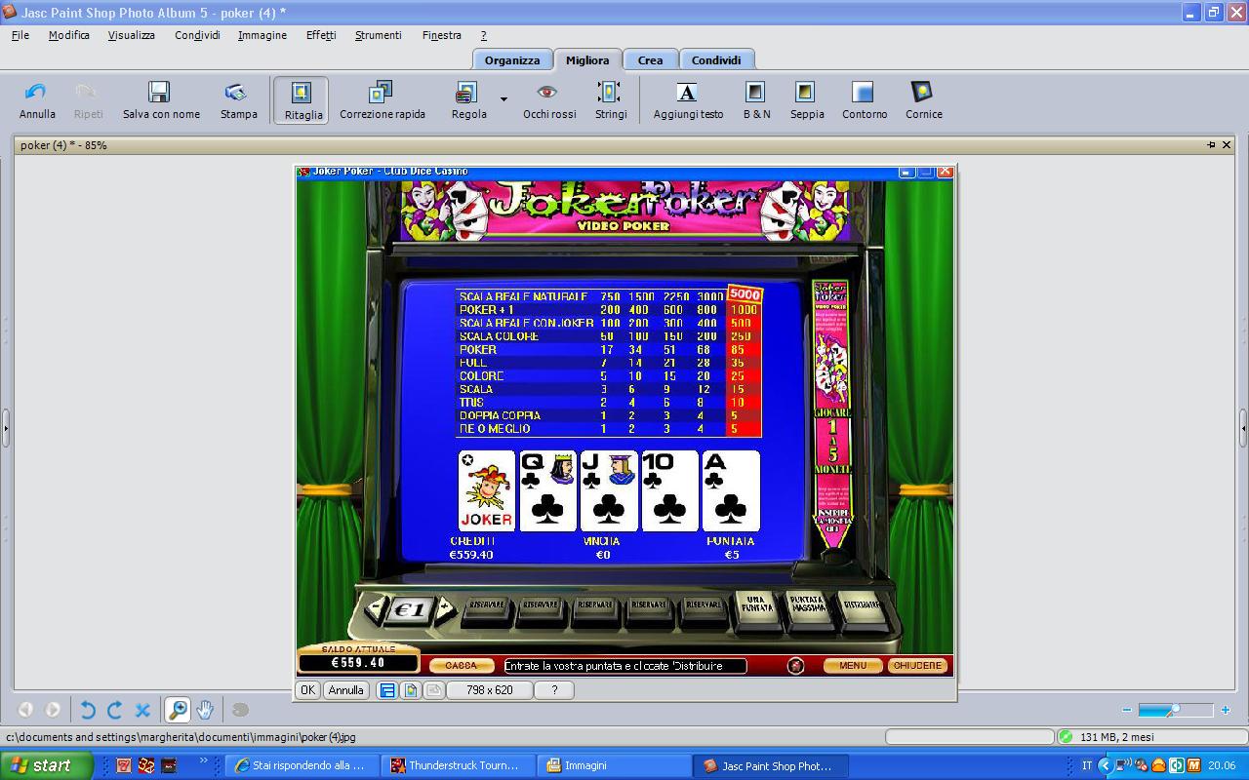Expand the left side panel handle
1249x780 pixels.
(x=5, y=427)
